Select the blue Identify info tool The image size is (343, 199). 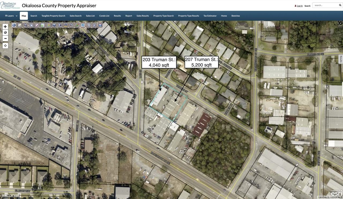(x=14, y=25)
